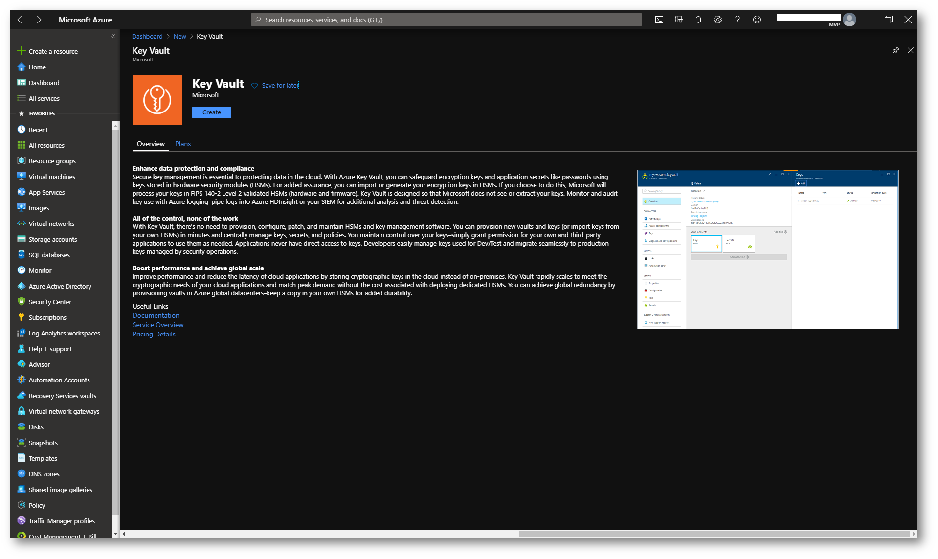The image size is (938, 559).
Task: Open the Directory + subscription filter icon
Action: (678, 20)
